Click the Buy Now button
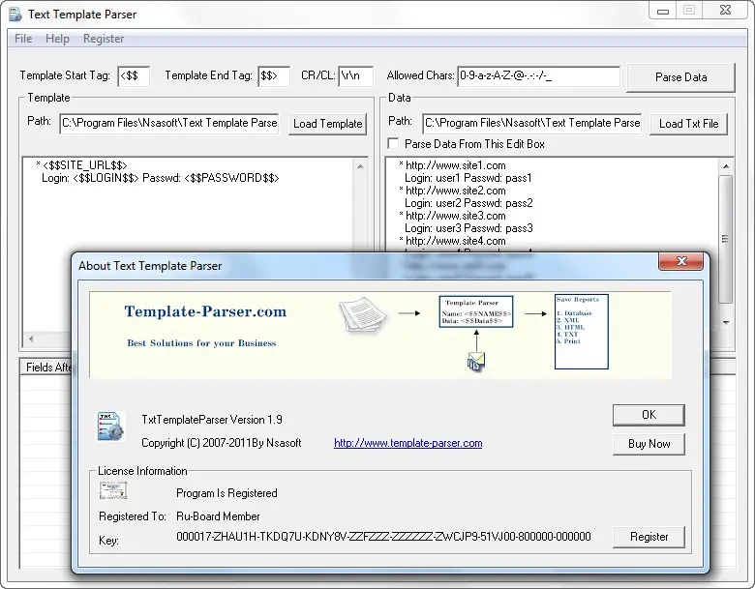Screen dimensions: 755x589 (x=649, y=444)
